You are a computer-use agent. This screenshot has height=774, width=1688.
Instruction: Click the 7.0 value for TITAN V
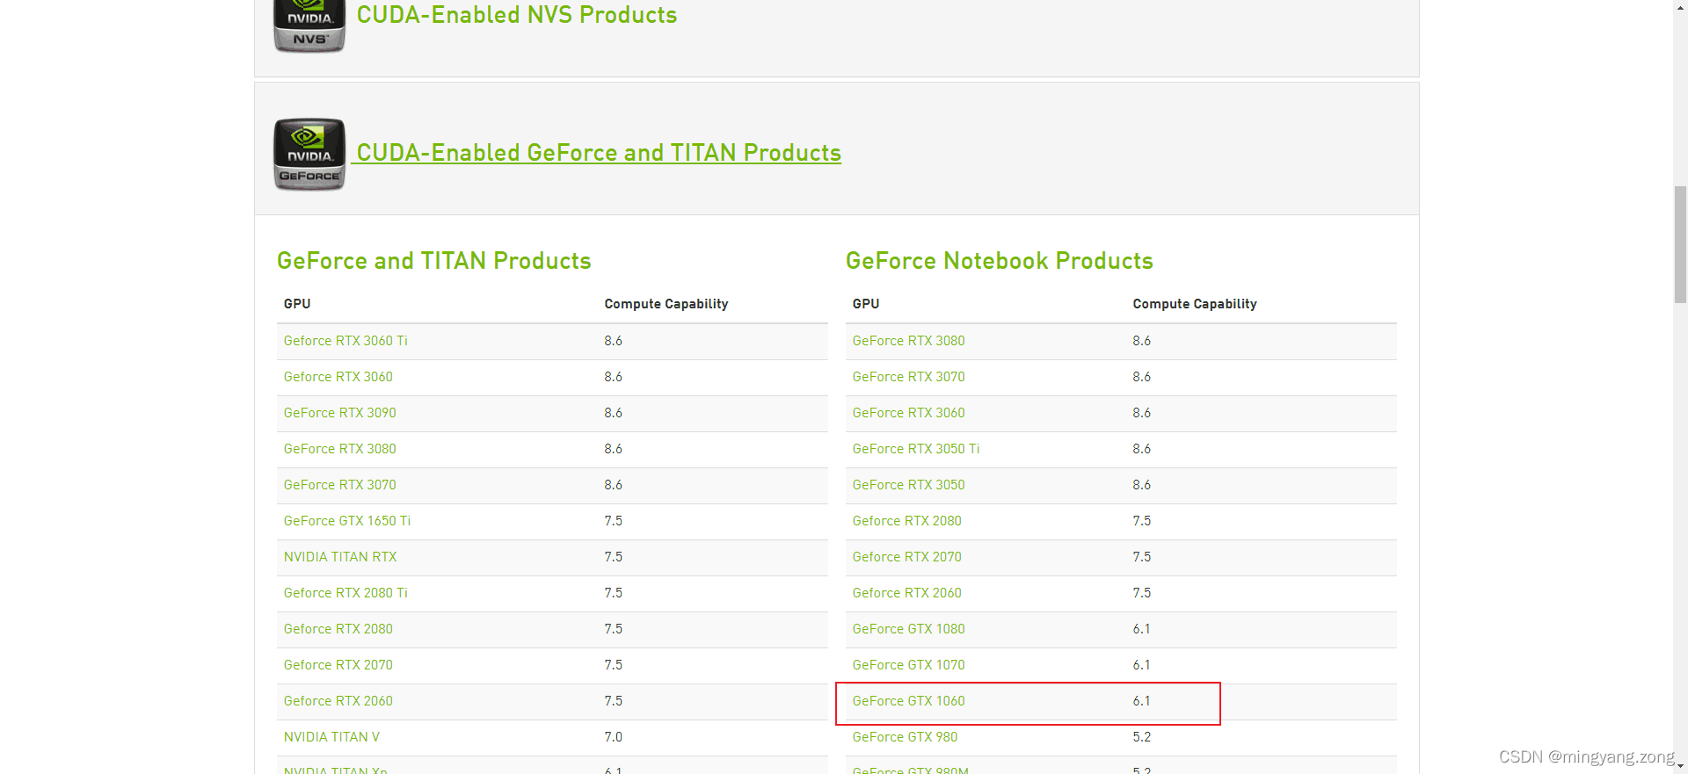(613, 737)
